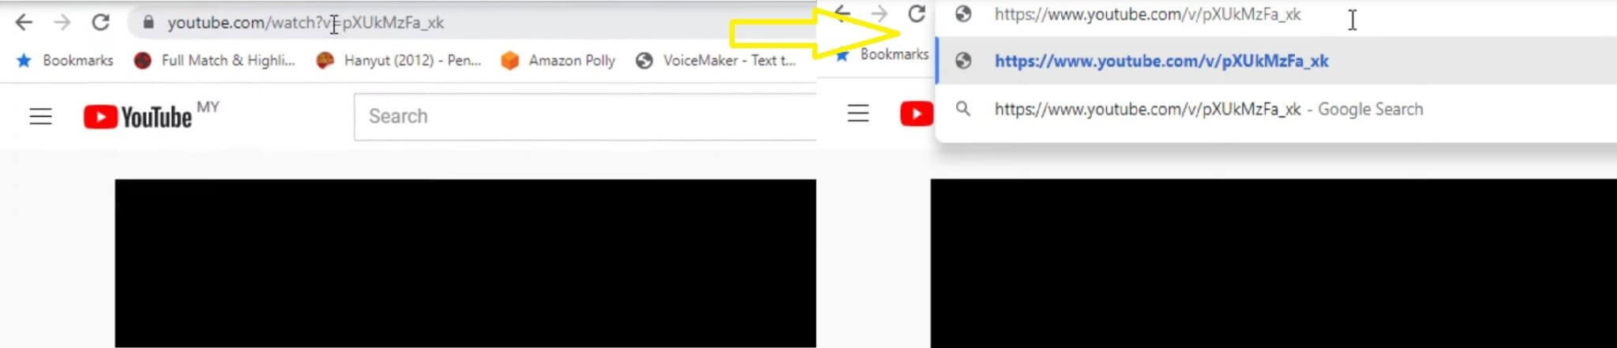Open the Full Match & Highli... bookmark
The width and height of the screenshot is (1617, 348).
[215, 60]
